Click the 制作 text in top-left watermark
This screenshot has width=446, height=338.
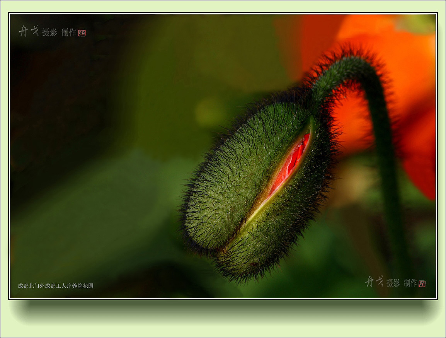click(69, 32)
